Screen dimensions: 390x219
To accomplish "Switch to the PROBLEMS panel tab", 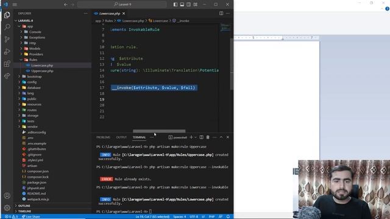I will (x=103, y=137).
